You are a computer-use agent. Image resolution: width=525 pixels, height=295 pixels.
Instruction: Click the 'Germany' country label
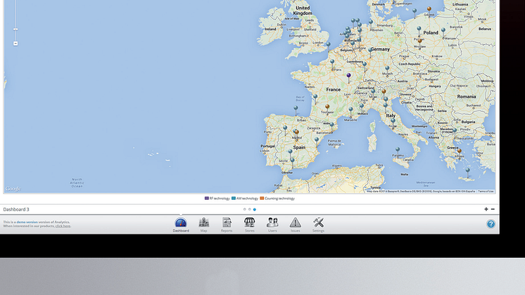pyautogui.click(x=380, y=49)
